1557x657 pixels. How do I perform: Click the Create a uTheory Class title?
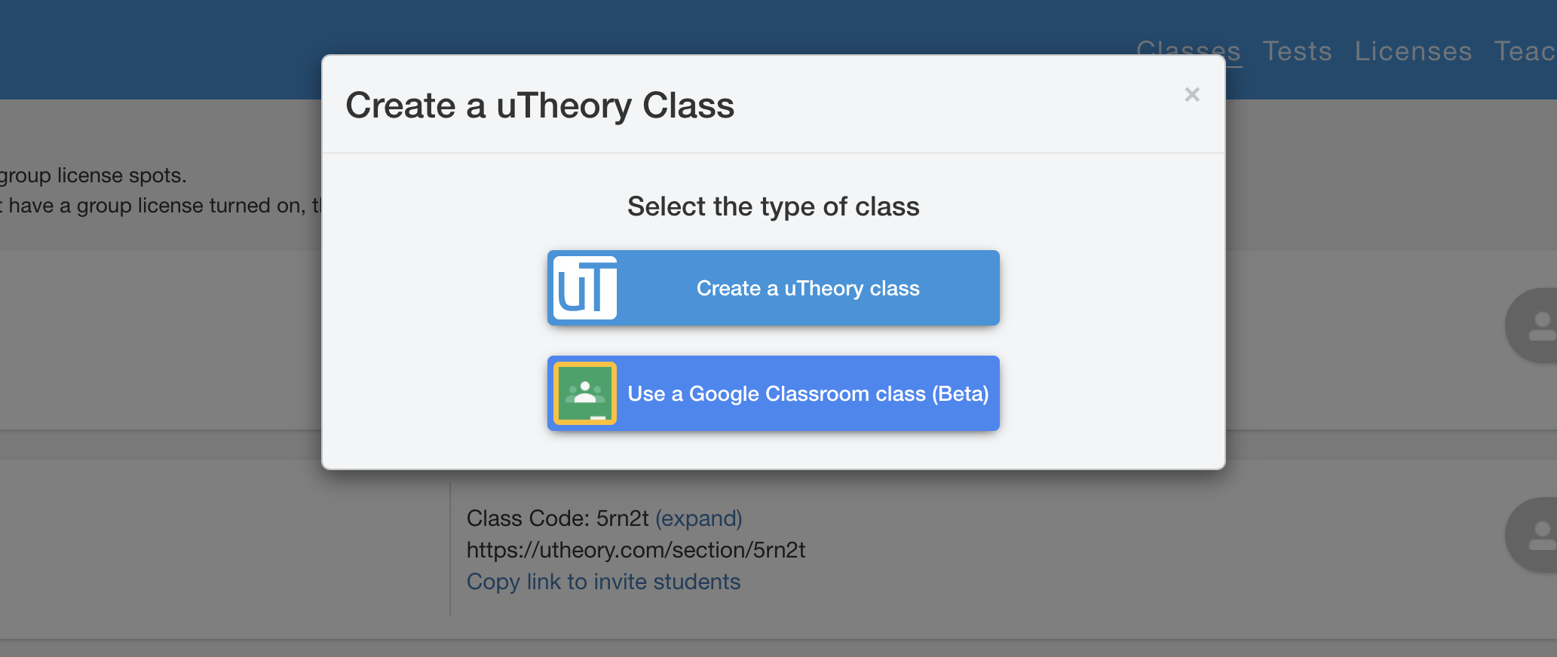540,105
